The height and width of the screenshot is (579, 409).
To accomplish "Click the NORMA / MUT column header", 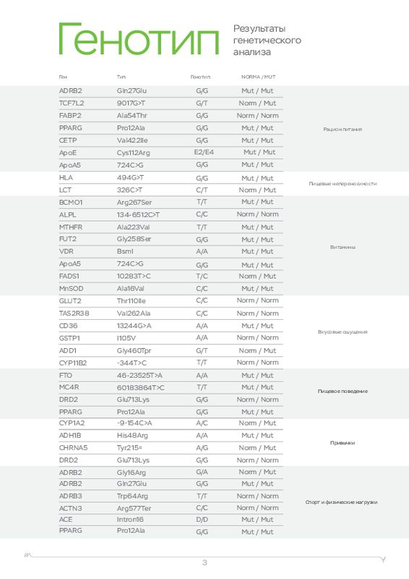I will [258, 77].
